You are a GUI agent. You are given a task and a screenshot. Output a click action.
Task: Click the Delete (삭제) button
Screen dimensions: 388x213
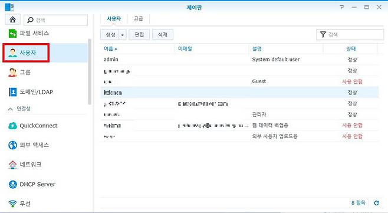click(x=163, y=35)
